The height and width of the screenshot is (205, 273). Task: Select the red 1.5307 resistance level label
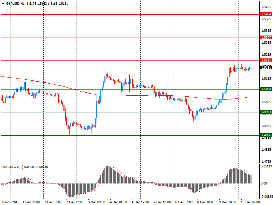266,38
